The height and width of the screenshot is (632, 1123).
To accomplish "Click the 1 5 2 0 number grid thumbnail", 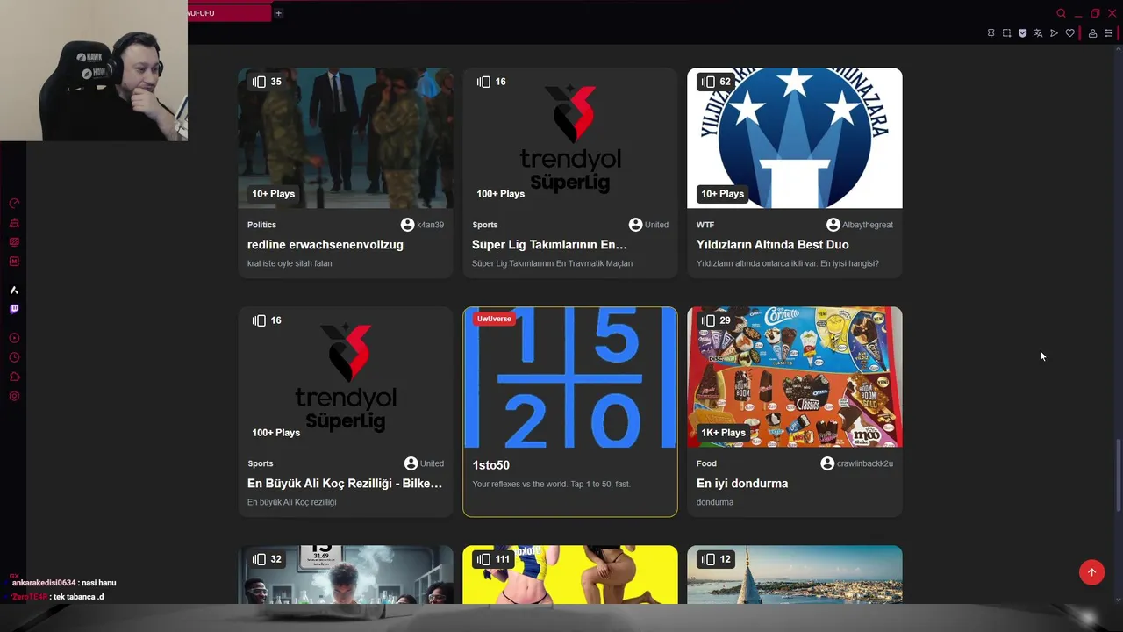I will (570, 377).
